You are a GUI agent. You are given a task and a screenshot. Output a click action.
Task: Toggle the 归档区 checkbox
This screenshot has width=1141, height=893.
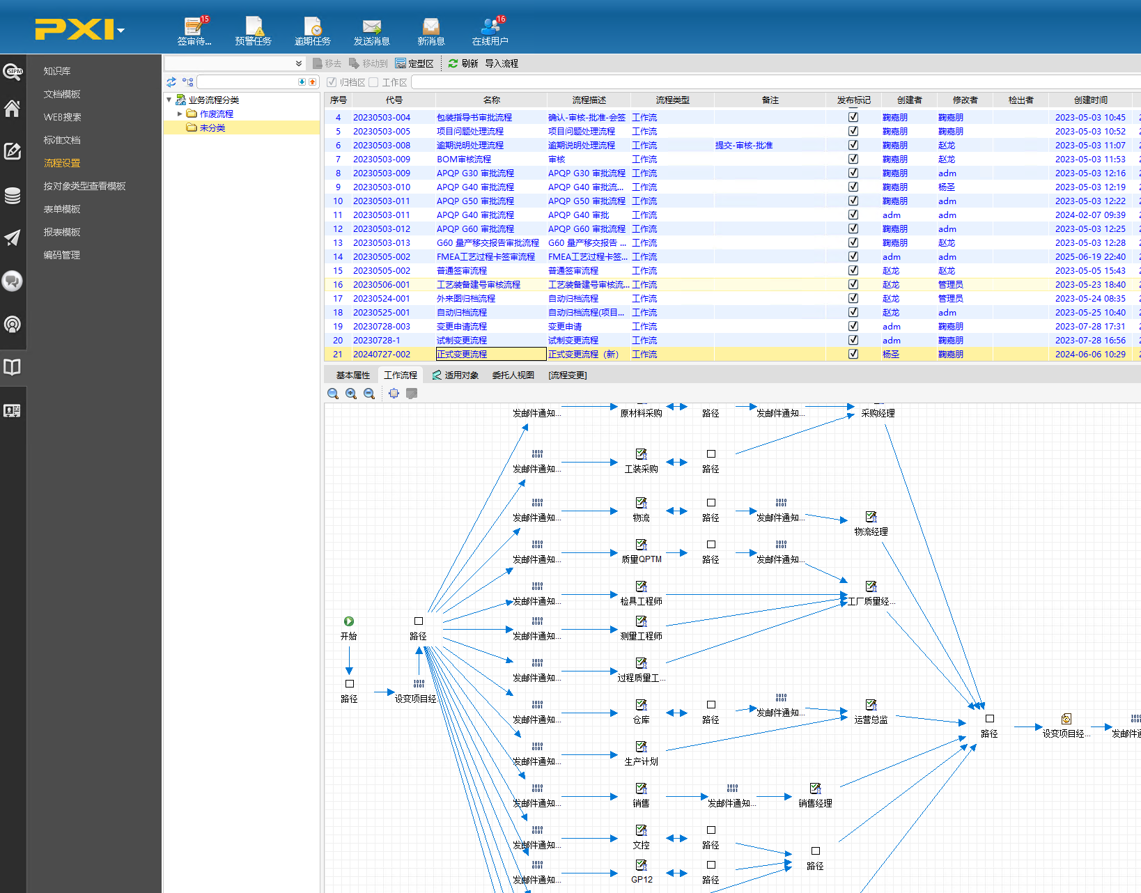point(332,82)
